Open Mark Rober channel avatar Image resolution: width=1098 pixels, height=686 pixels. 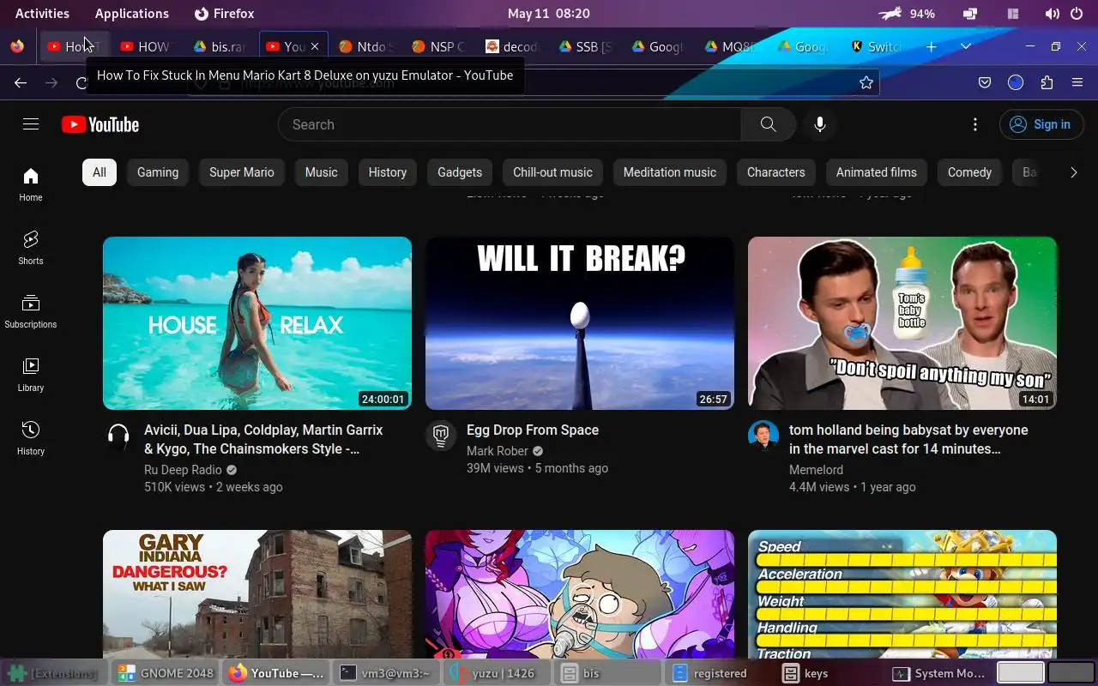[441, 436]
